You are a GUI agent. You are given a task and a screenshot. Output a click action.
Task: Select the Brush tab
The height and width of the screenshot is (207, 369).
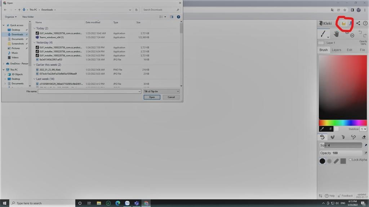pyautogui.click(x=323, y=50)
